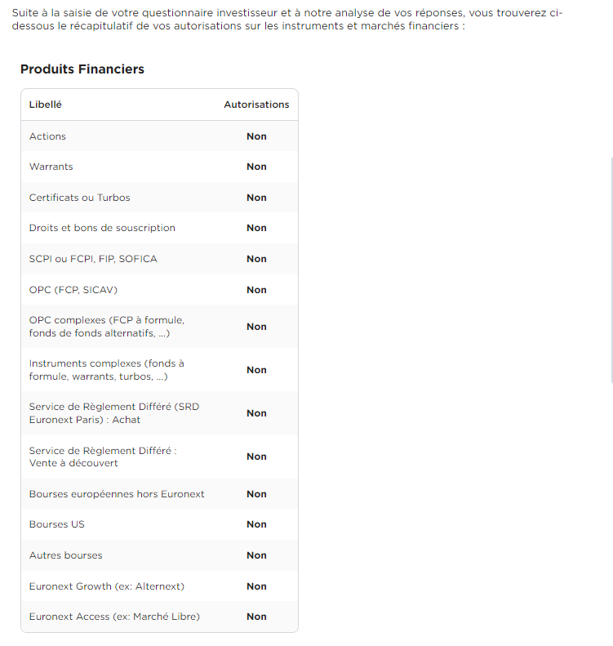Click the SCPI ou FCPI, FIP, SOFICA row

click(159, 259)
